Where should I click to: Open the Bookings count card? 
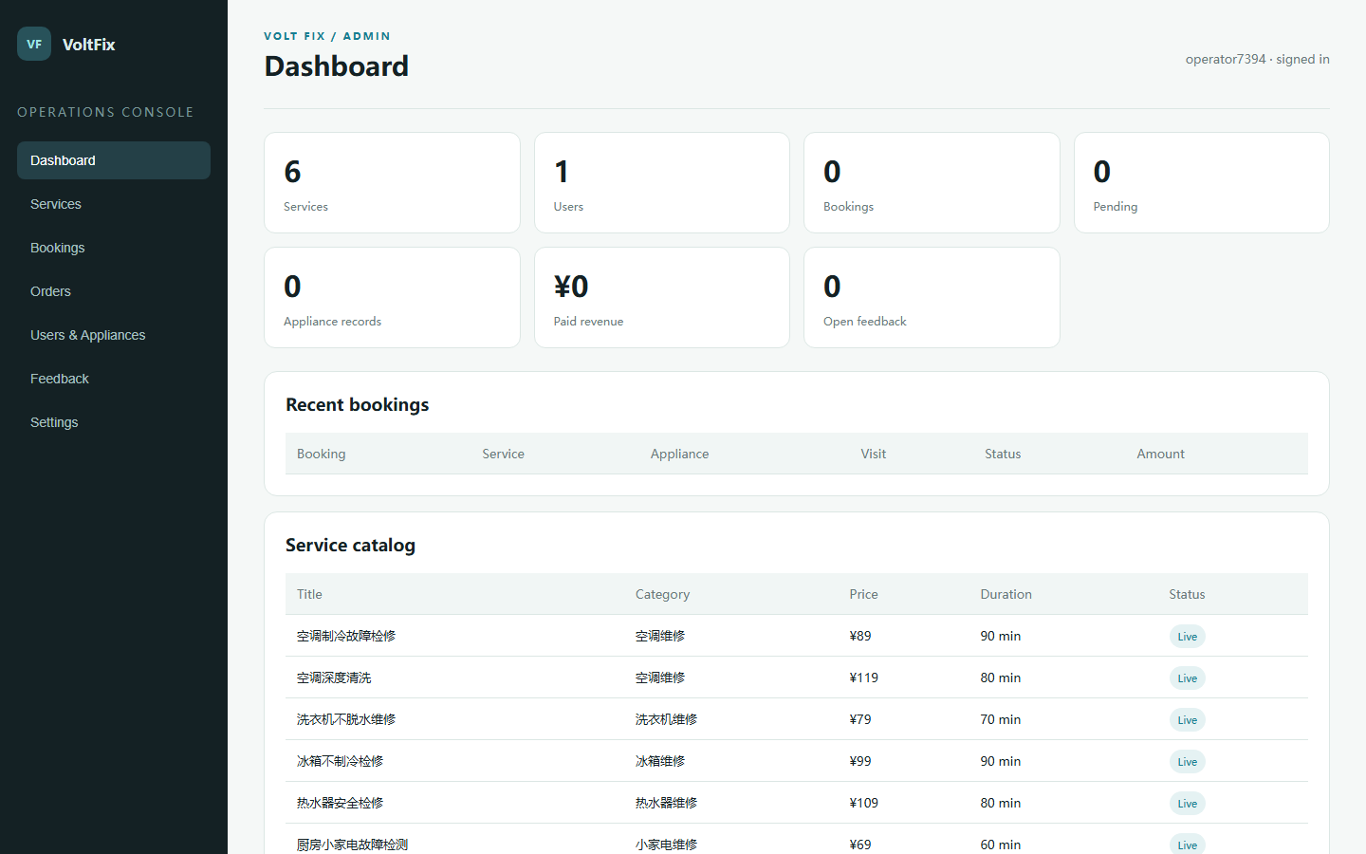pyautogui.click(x=932, y=182)
